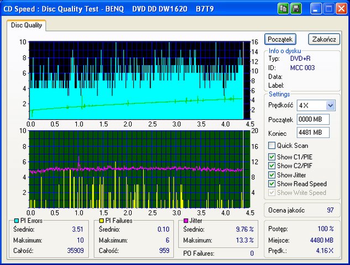Click the Jitter average 9.76 %
The image size is (350, 265).
pyautogui.click(x=244, y=229)
